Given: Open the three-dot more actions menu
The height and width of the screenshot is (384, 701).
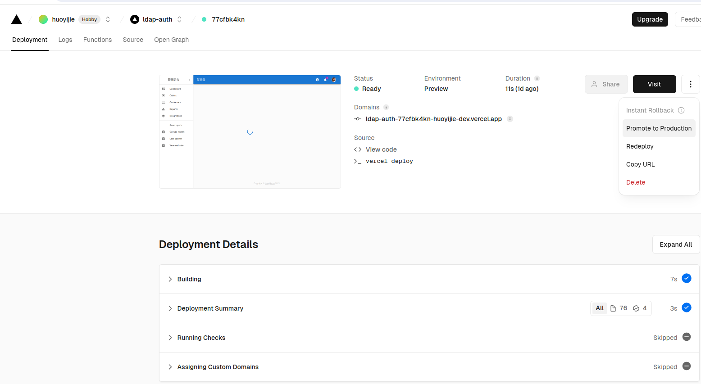Looking at the screenshot, I should [690, 84].
